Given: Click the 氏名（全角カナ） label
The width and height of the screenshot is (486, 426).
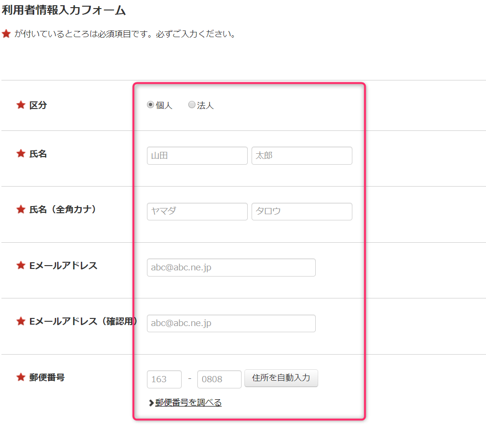Looking at the screenshot, I should [x=63, y=209].
